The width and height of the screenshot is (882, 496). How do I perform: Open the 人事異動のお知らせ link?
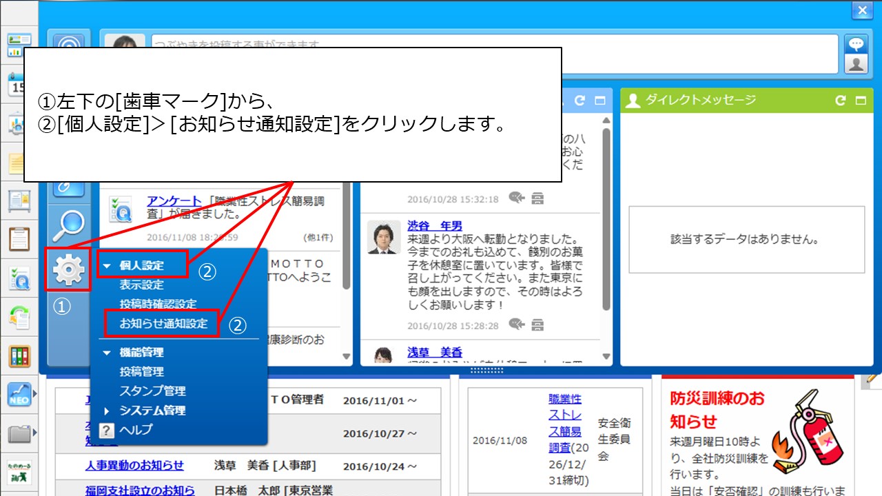click(134, 465)
